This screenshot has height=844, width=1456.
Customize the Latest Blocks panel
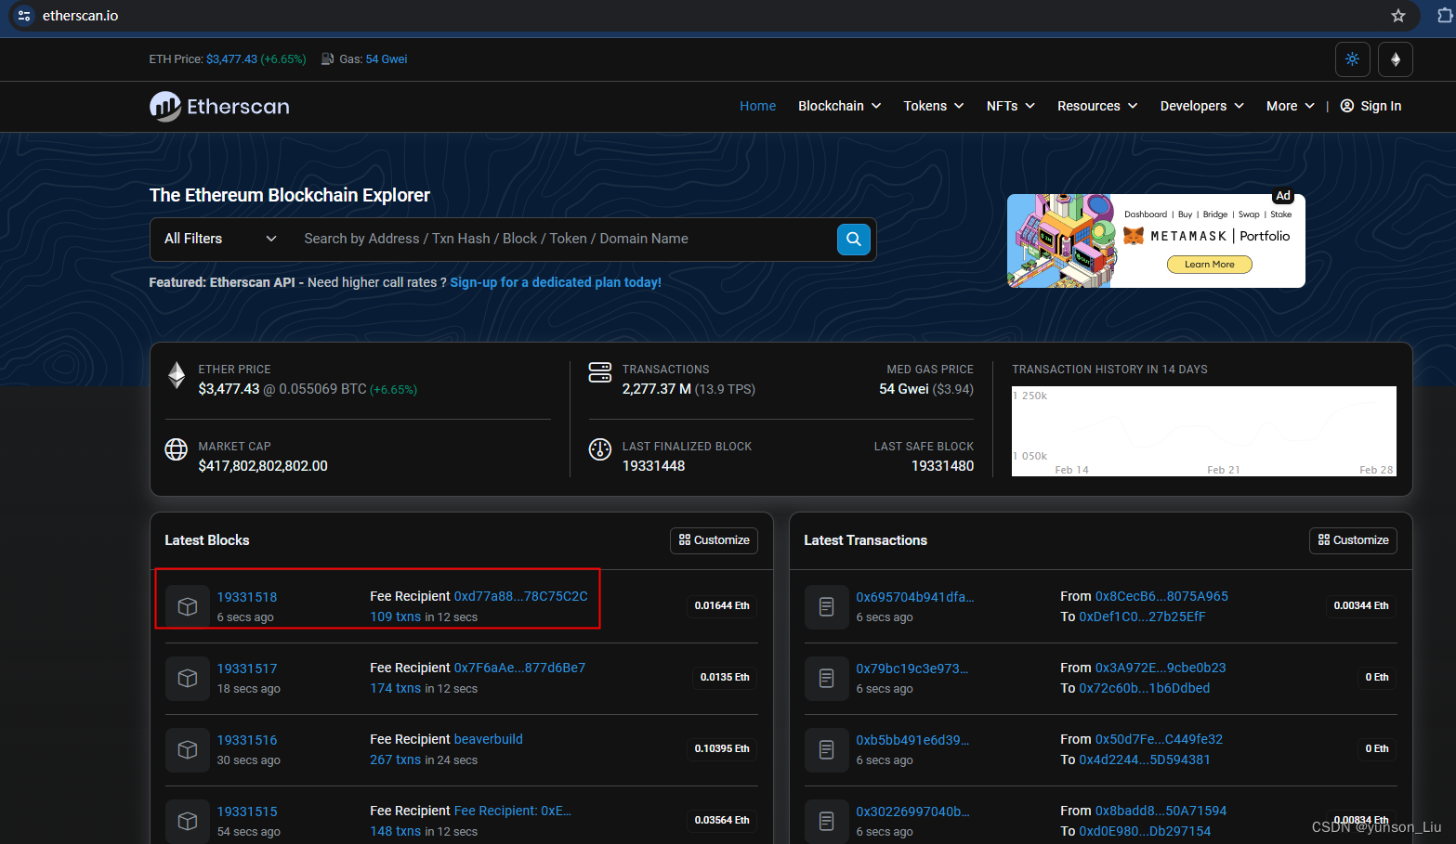[714, 540]
